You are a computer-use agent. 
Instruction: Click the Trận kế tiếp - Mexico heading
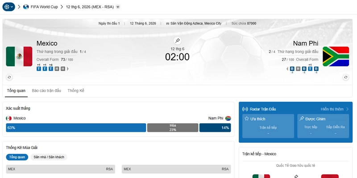click(259, 154)
